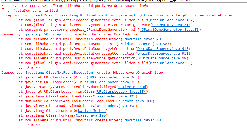Jump to DruidDataSource.java:583

[144, 44]
